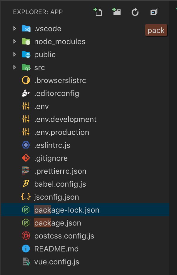Refresh the Explorer file tree
The image size is (177, 275).
(x=135, y=12)
